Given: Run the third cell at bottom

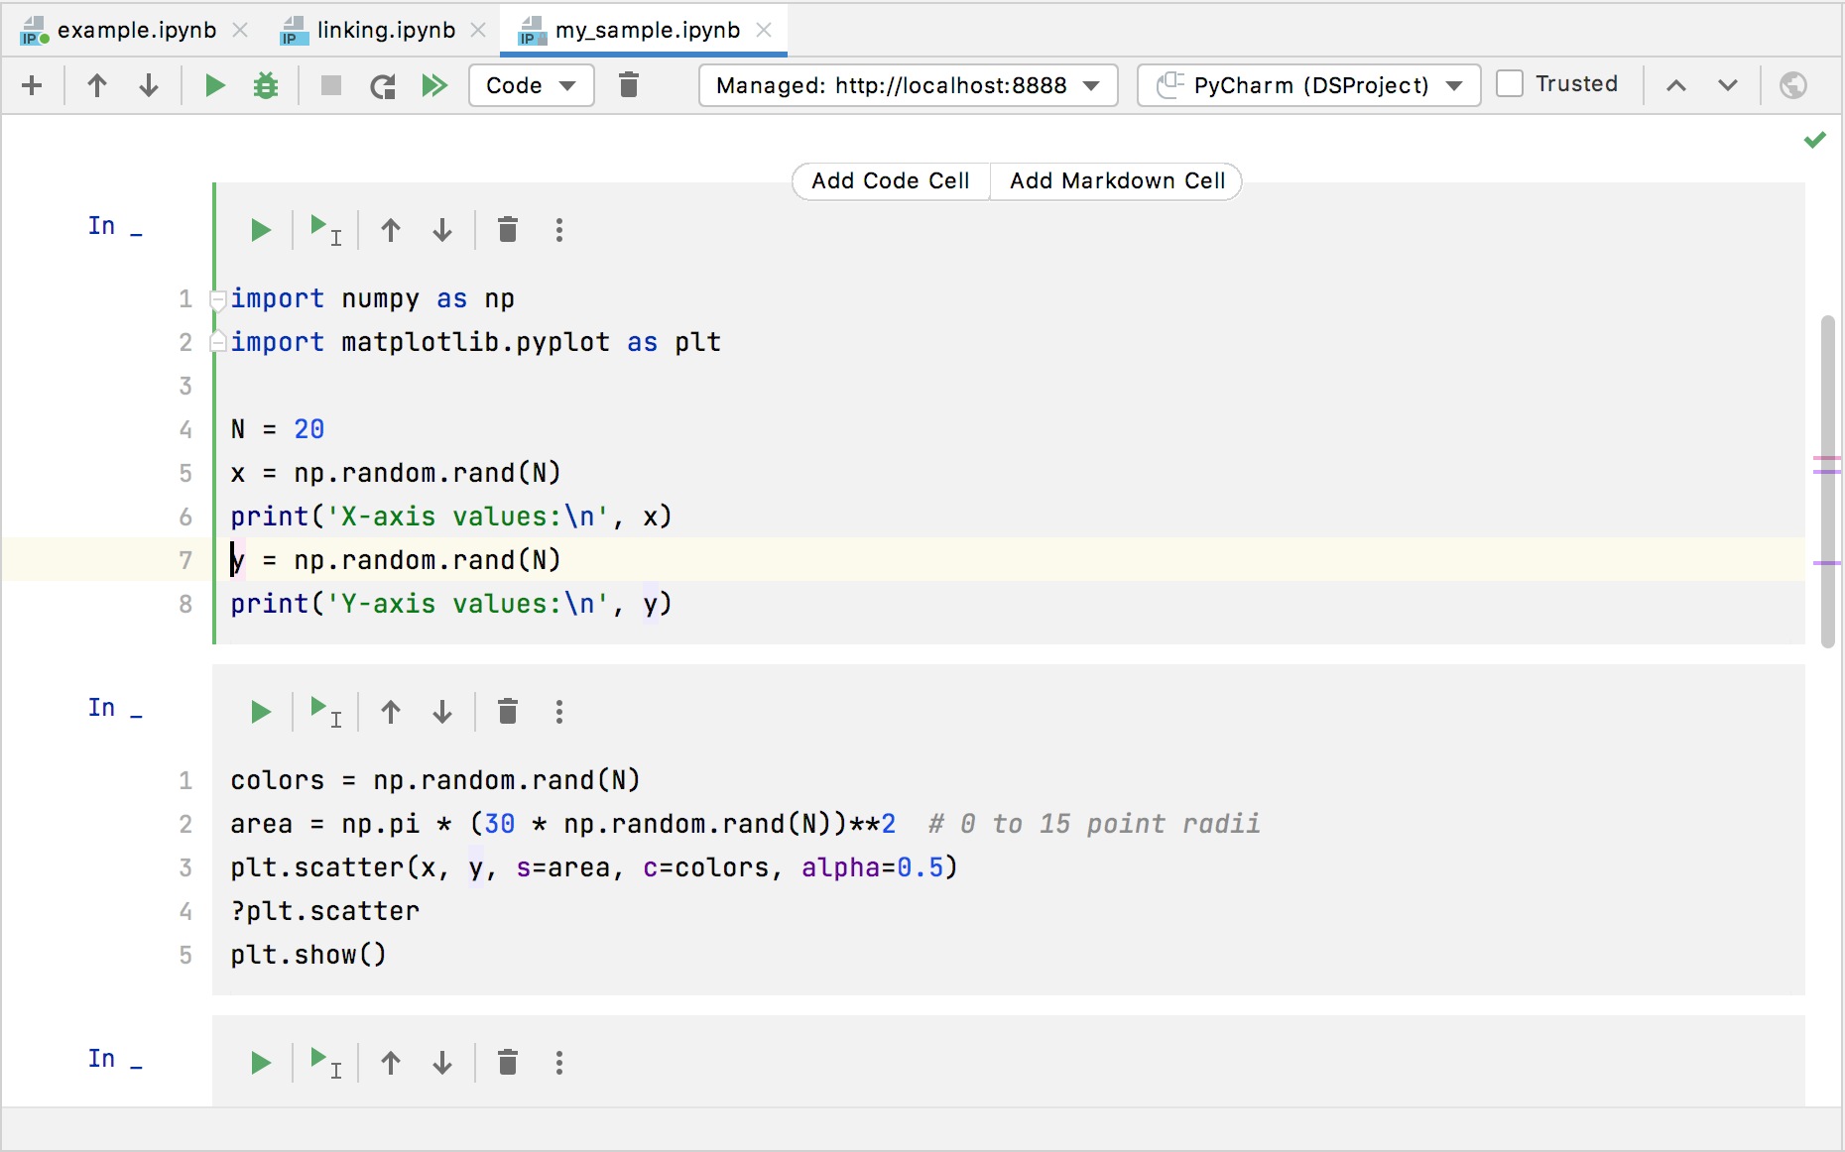Looking at the screenshot, I should [261, 1063].
